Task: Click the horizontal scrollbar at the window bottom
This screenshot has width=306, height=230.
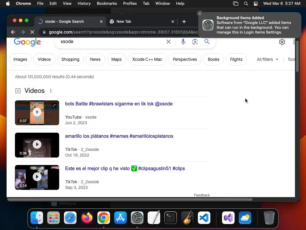Action: [130, 199]
